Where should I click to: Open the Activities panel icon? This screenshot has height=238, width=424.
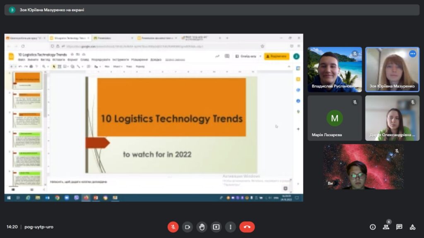[412, 227]
